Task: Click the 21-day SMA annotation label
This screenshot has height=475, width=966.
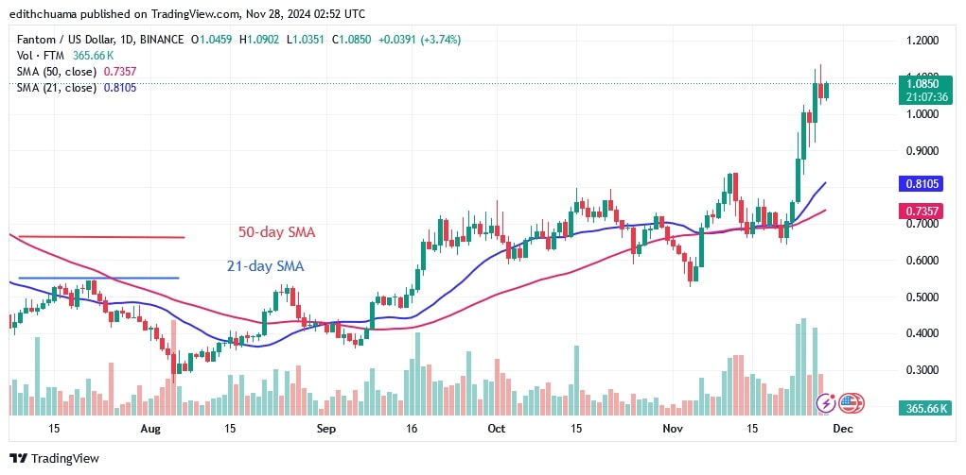Action: point(266,266)
